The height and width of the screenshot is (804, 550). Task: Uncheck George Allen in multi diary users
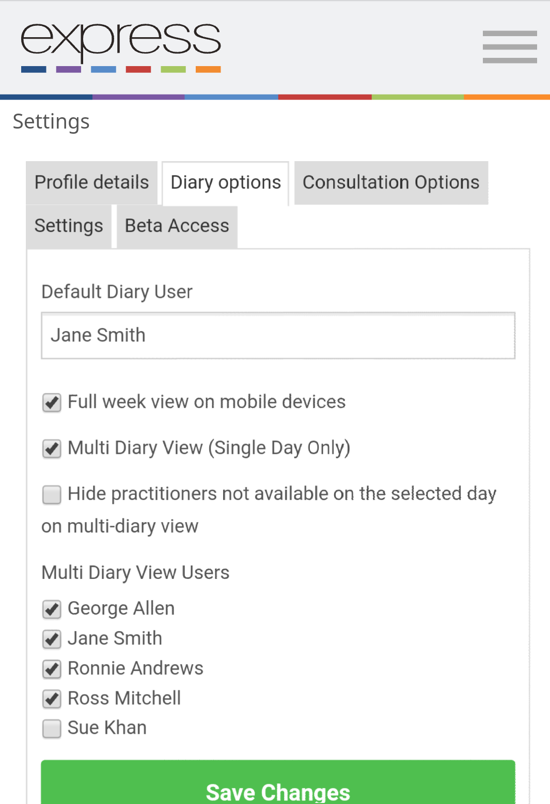[52, 609]
